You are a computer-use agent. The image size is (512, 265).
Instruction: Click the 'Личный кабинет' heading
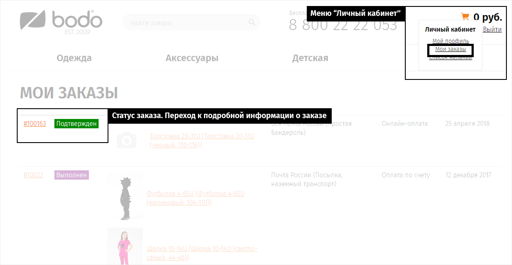point(450,29)
